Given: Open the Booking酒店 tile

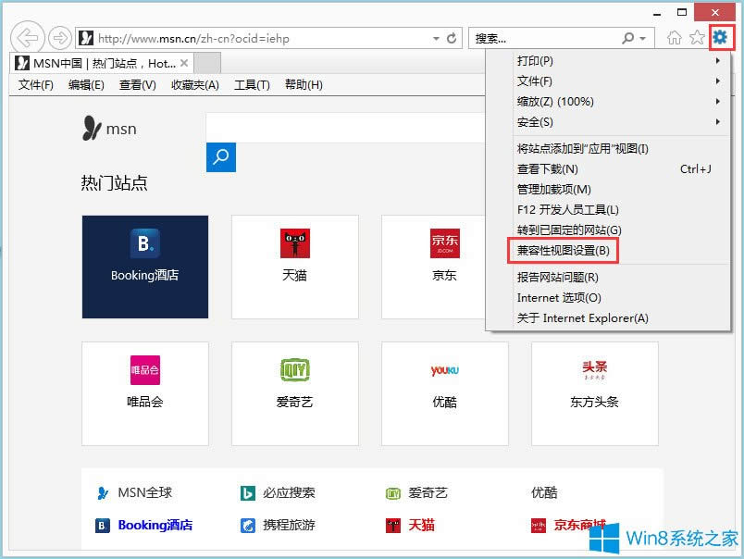Looking at the screenshot, I should point(144,266).
